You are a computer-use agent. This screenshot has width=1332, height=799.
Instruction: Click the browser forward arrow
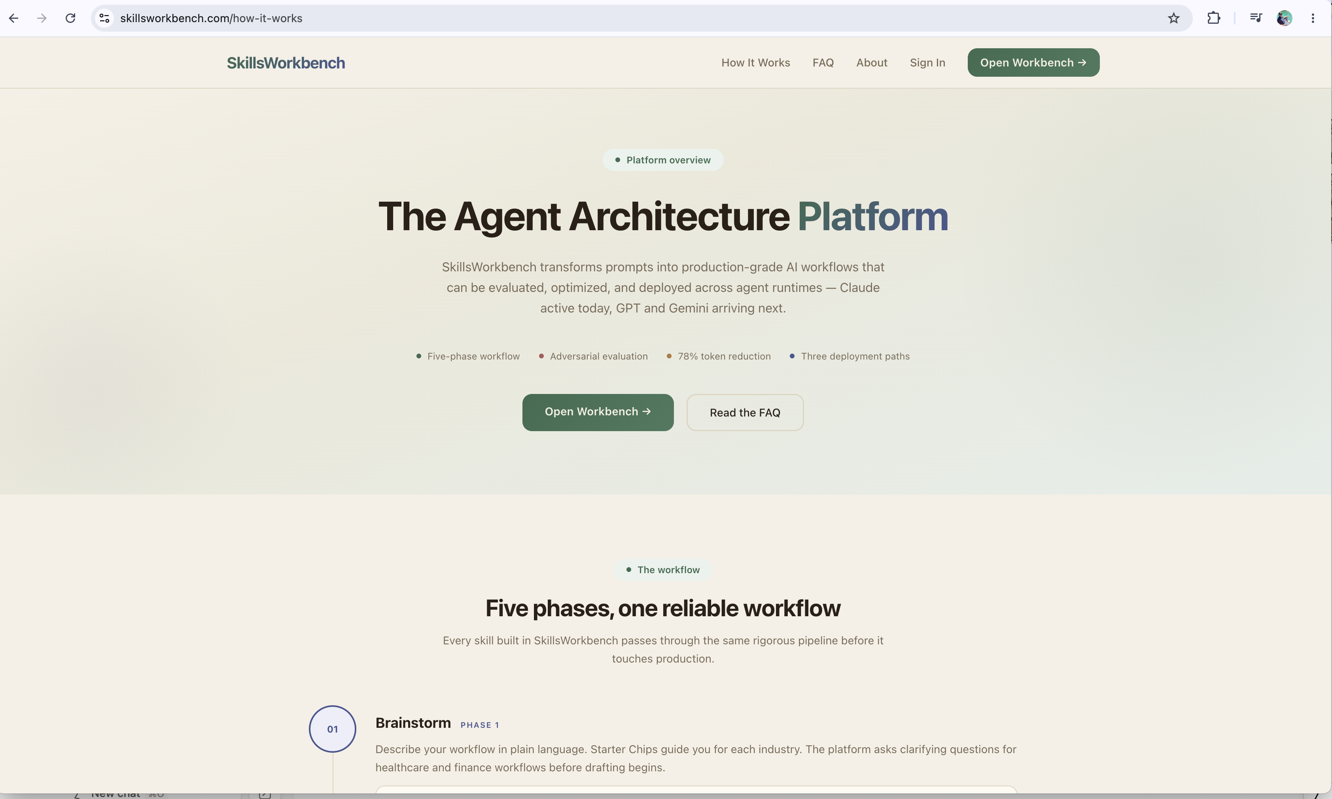[x=42, y=18]
